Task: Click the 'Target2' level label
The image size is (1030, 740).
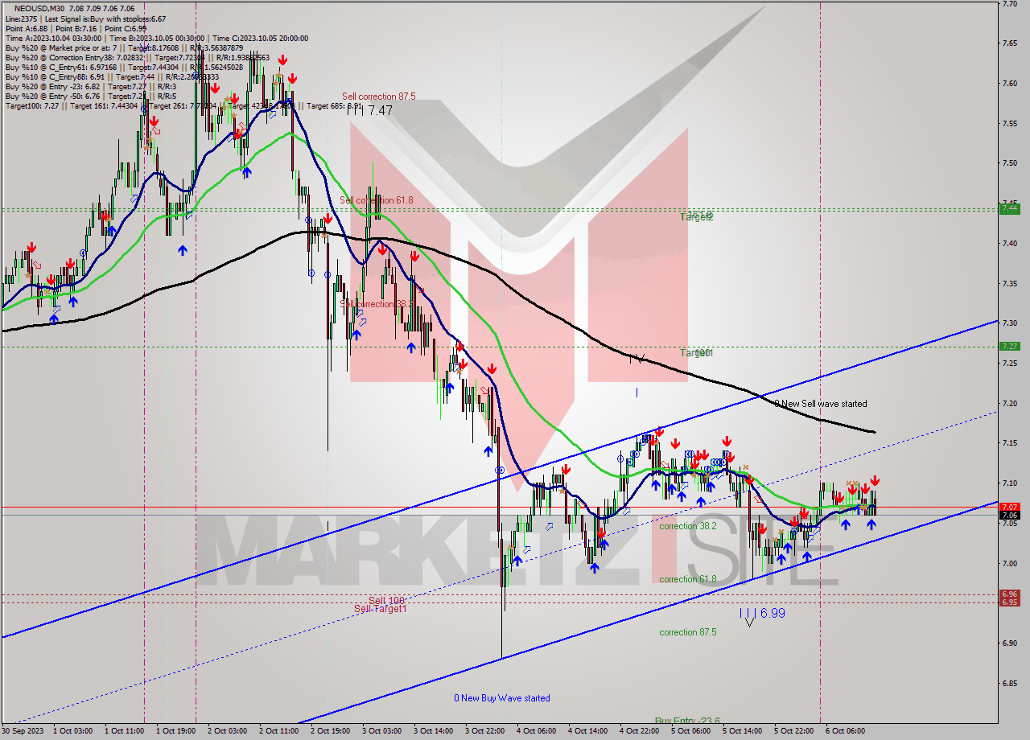Action: coord(697,216)
